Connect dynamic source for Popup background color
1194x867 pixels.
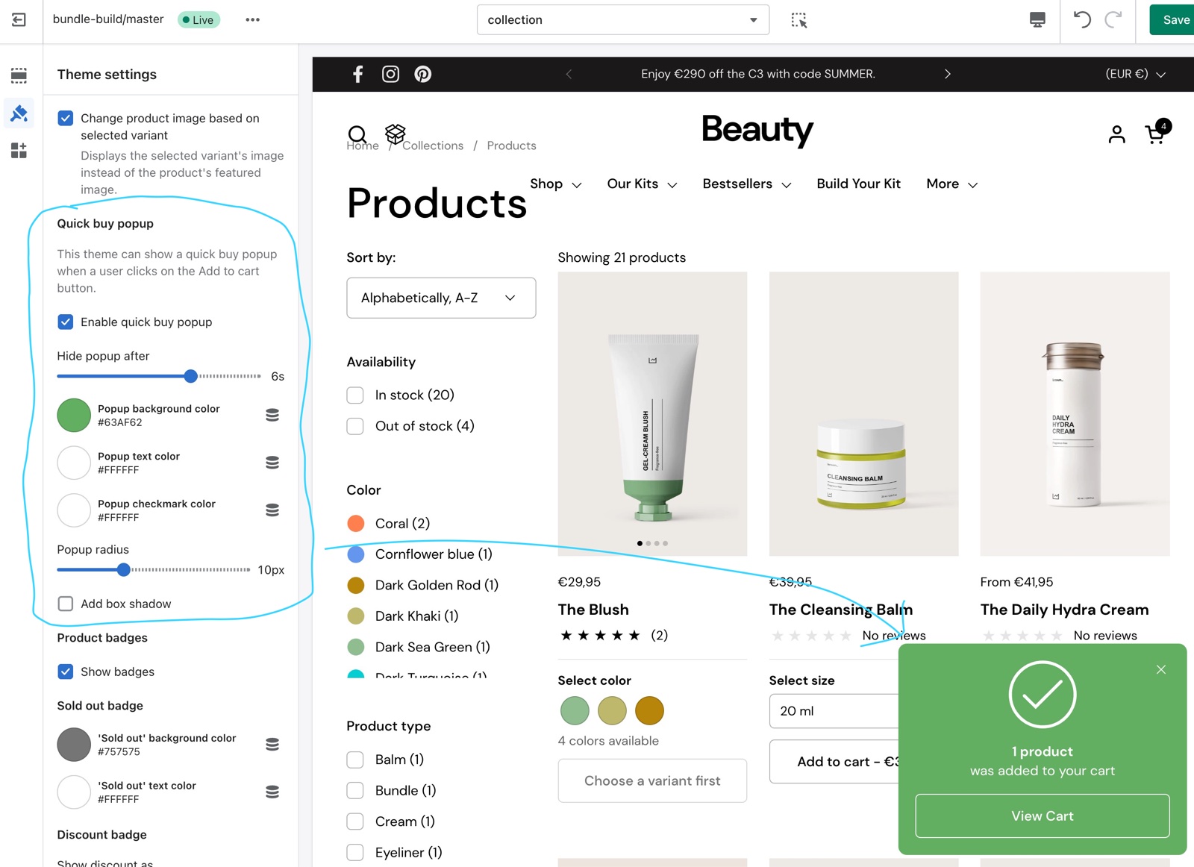tap(272, 415)
